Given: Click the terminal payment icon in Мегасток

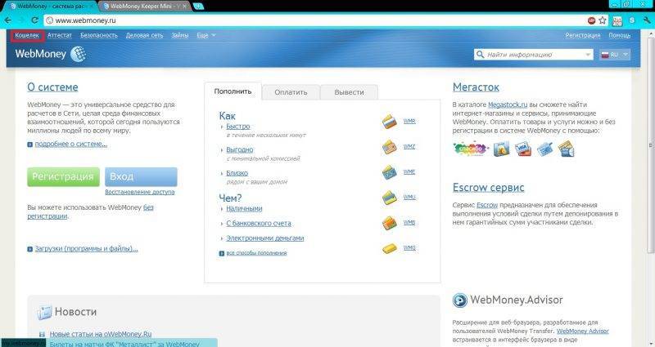Looking at the screenshot, I should [501, 149].
